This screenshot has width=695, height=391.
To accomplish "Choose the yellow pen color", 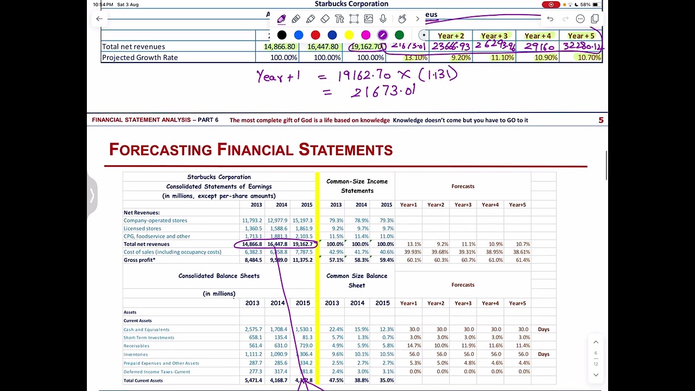I will (x=349, y=35).
